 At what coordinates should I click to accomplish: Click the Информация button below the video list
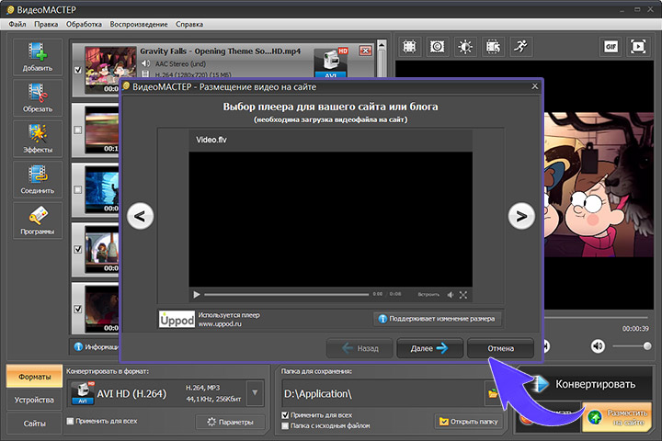point(97,346)
